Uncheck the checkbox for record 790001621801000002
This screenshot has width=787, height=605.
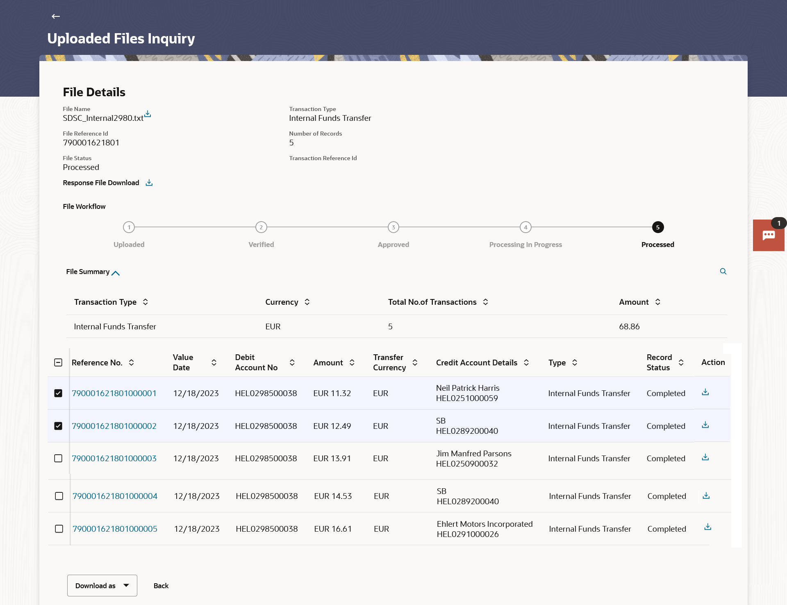pyautogui.click(x=58, y=426)
